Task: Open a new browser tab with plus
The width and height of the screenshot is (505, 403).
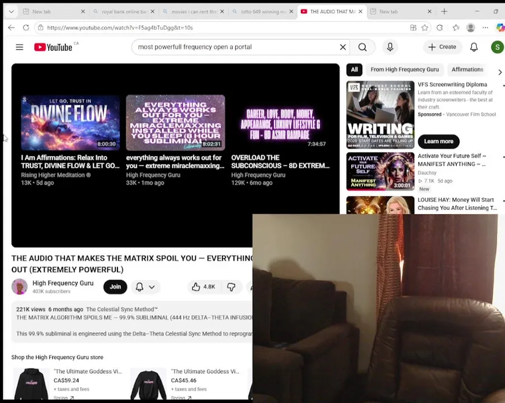Action: [444, 12]
